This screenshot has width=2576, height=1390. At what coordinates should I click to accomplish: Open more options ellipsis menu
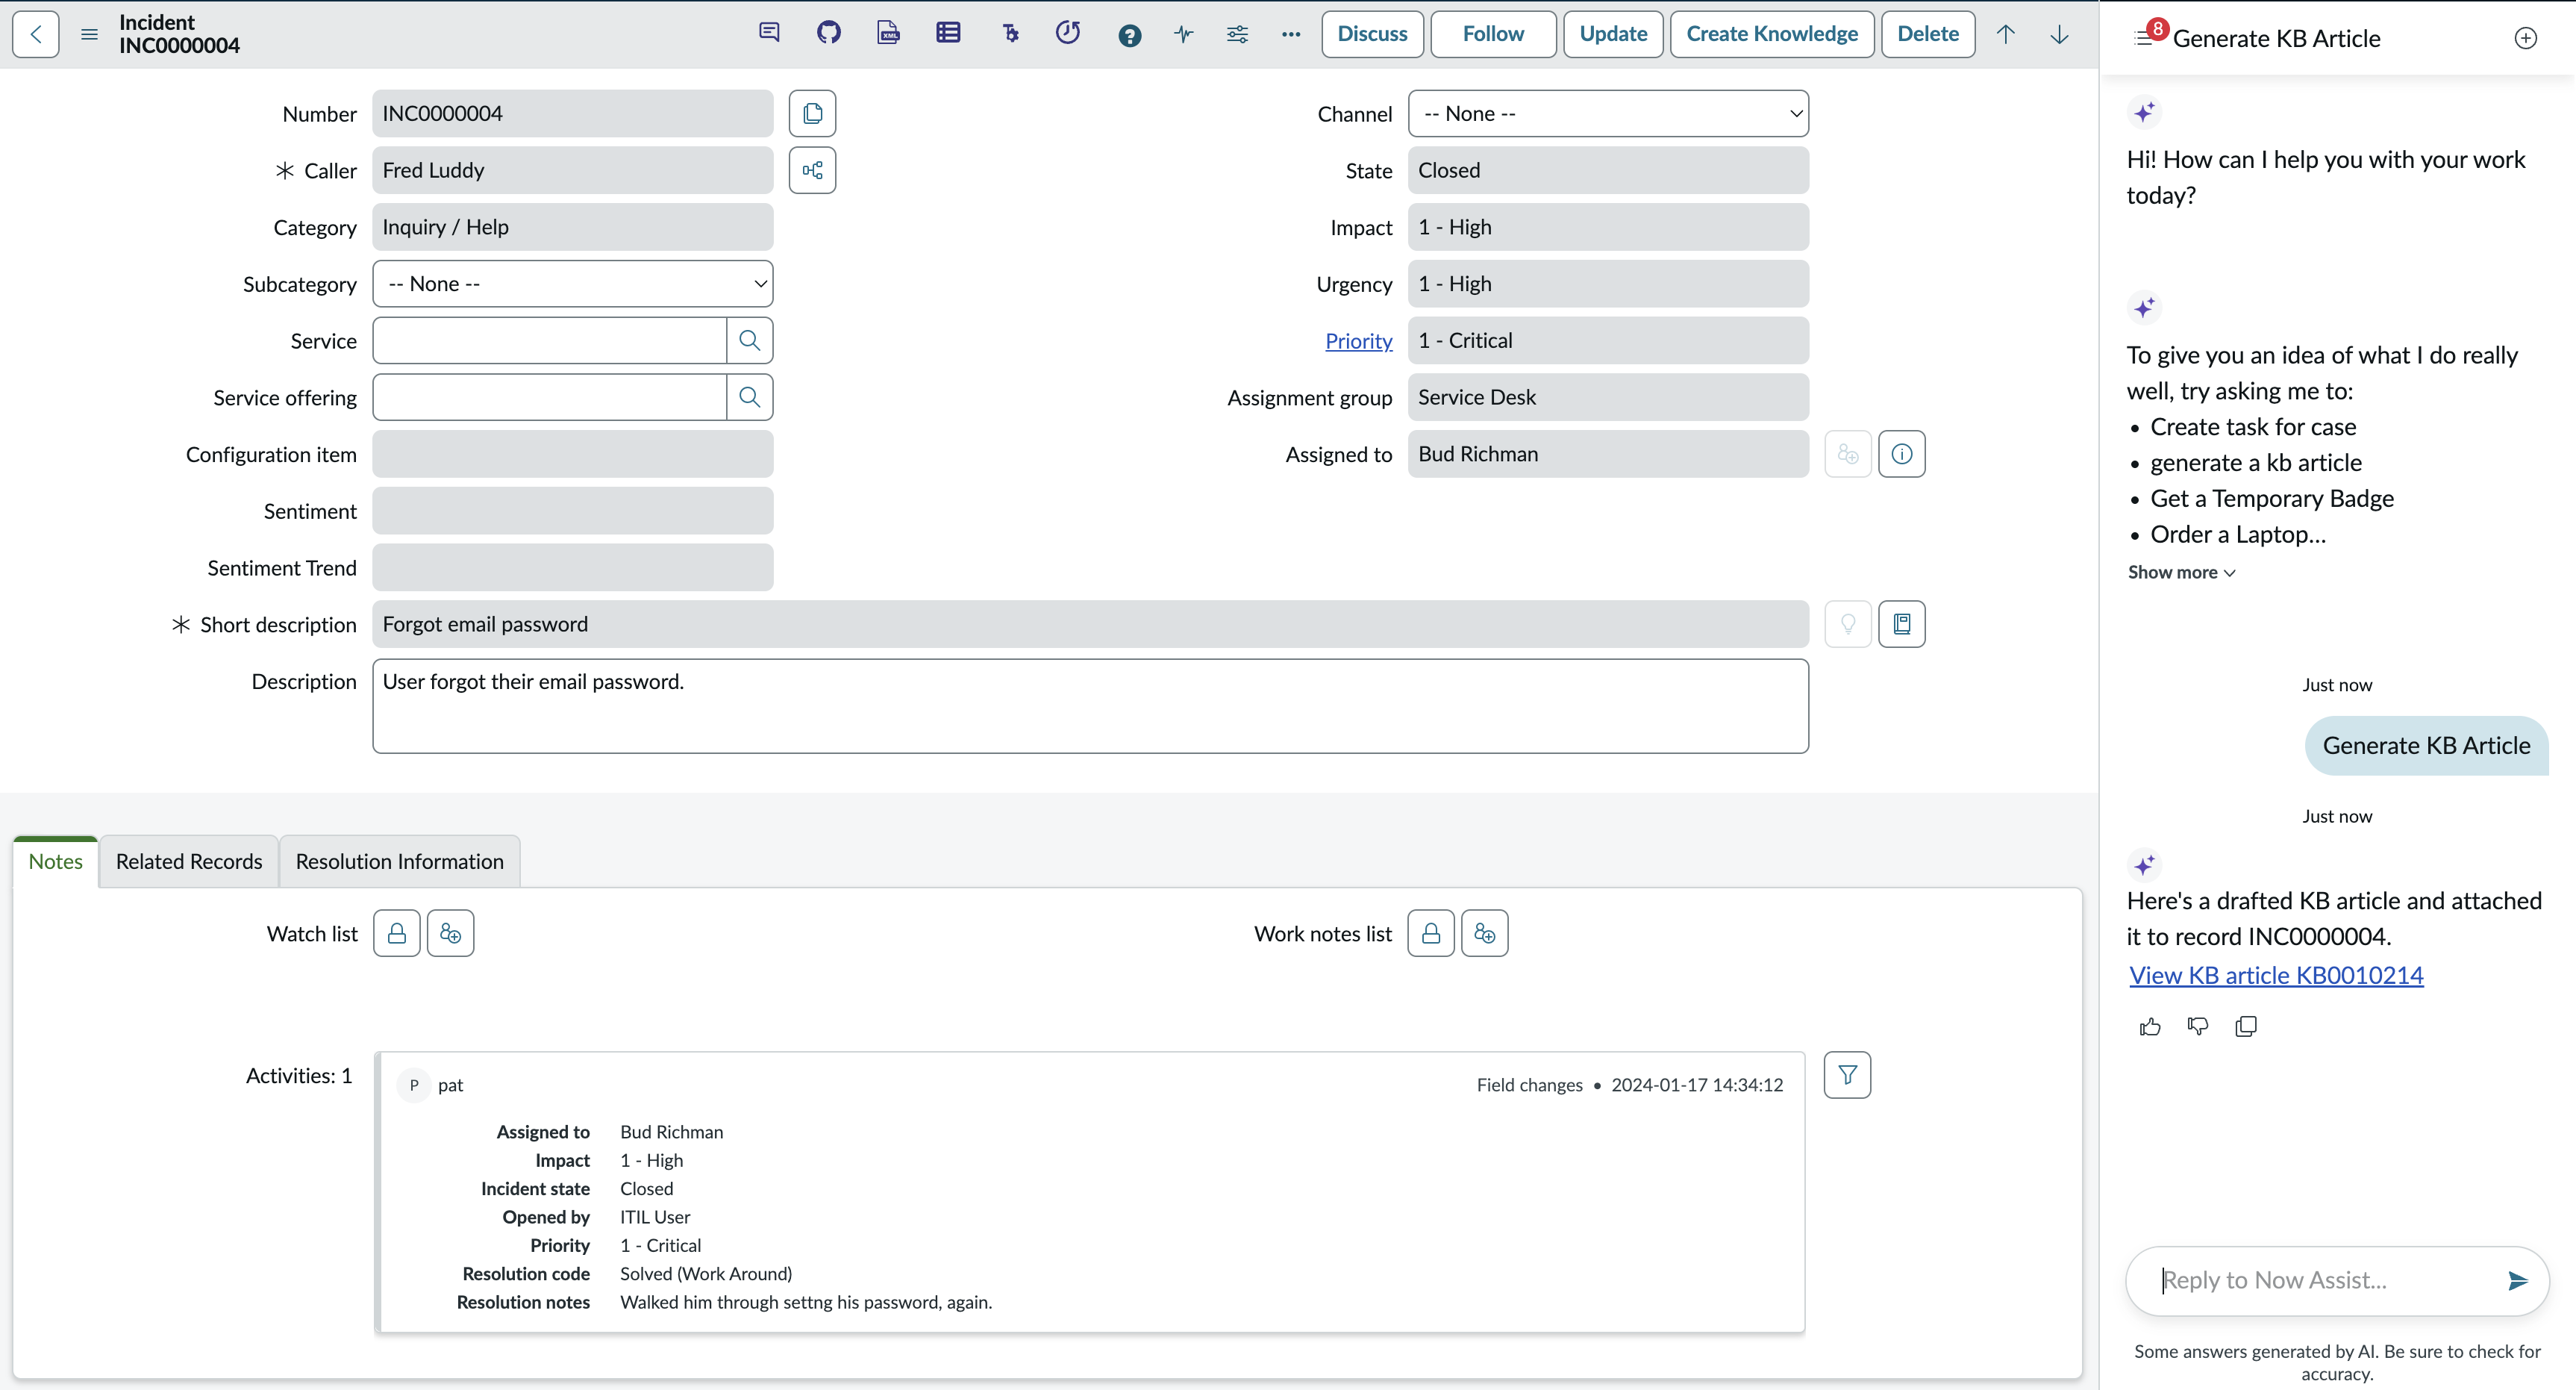[1291, 34]
